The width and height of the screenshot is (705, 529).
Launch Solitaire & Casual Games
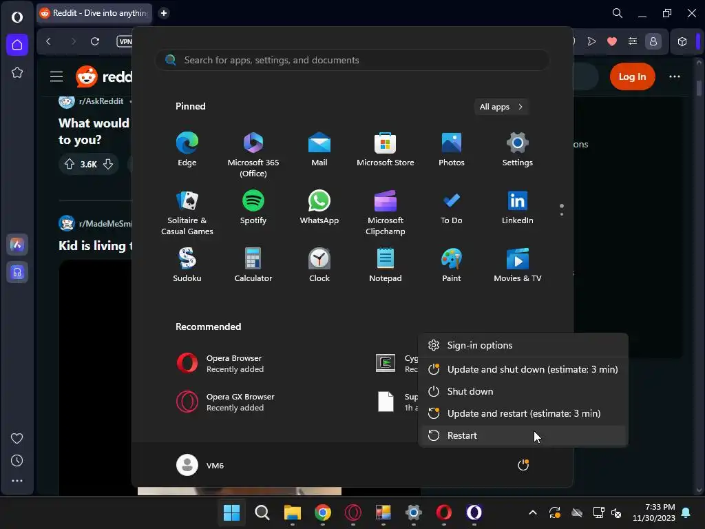tap(187, 213)
